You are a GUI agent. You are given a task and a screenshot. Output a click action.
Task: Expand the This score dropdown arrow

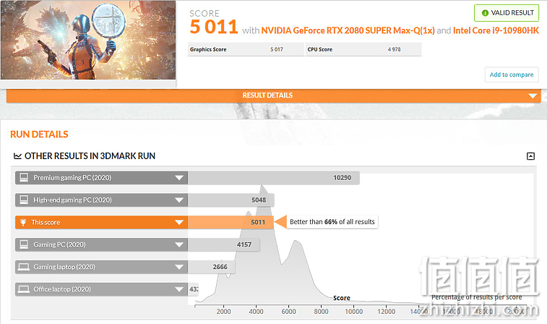tap(179, 223)
